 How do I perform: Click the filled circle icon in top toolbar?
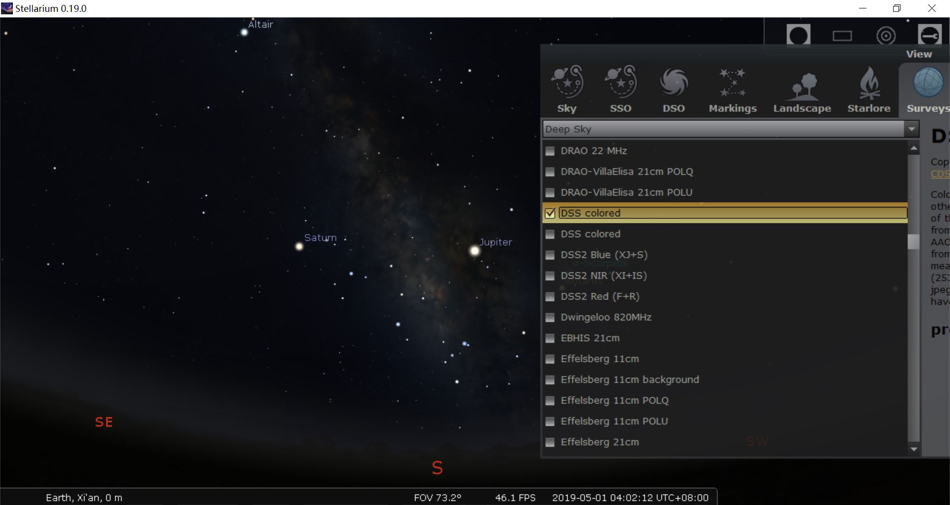point(798,35)
